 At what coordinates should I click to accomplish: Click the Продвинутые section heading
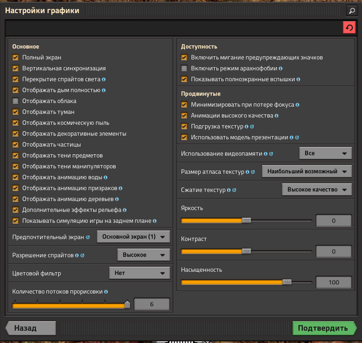[201, 94]
